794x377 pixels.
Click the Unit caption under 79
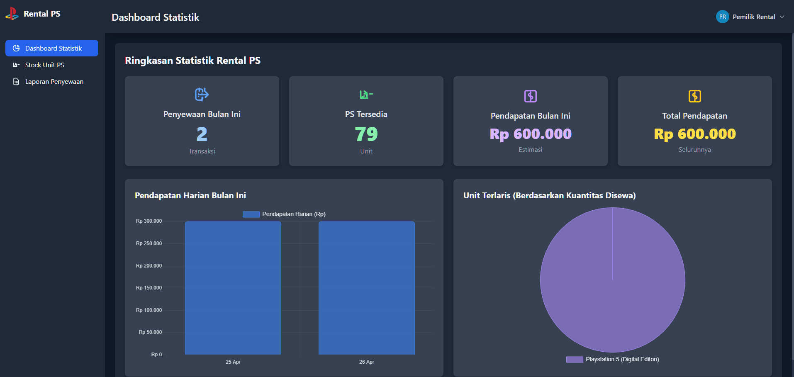point(366,151)
